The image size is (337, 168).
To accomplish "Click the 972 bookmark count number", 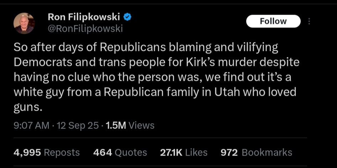I will coord(229,153).
